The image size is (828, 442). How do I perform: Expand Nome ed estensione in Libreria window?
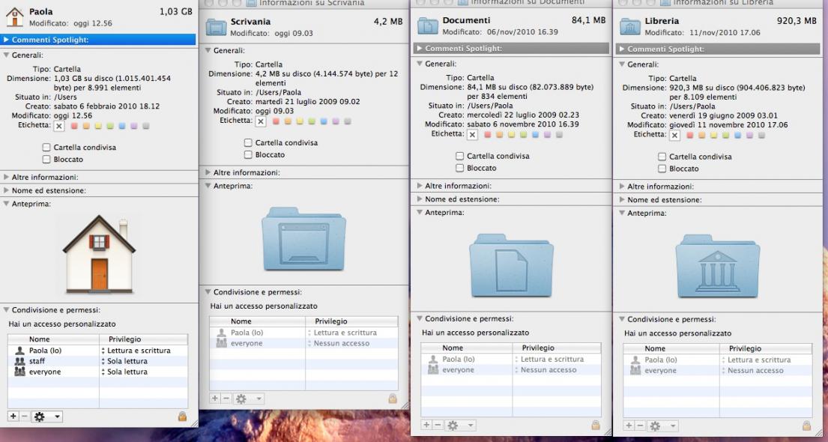point(622,199)
